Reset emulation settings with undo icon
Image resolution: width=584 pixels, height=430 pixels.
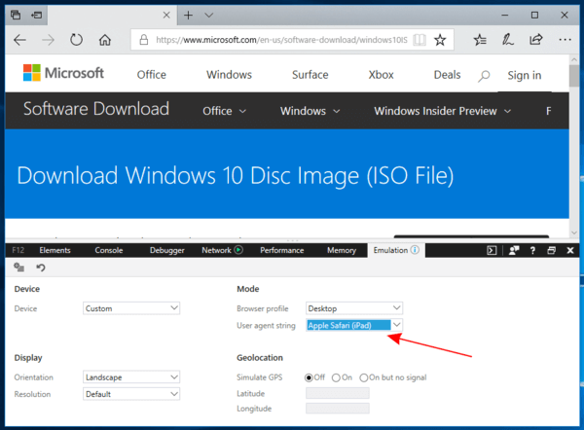pos(41,268)
